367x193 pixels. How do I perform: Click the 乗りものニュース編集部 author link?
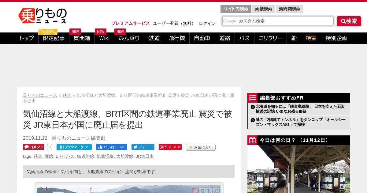(x=79, y=138)
